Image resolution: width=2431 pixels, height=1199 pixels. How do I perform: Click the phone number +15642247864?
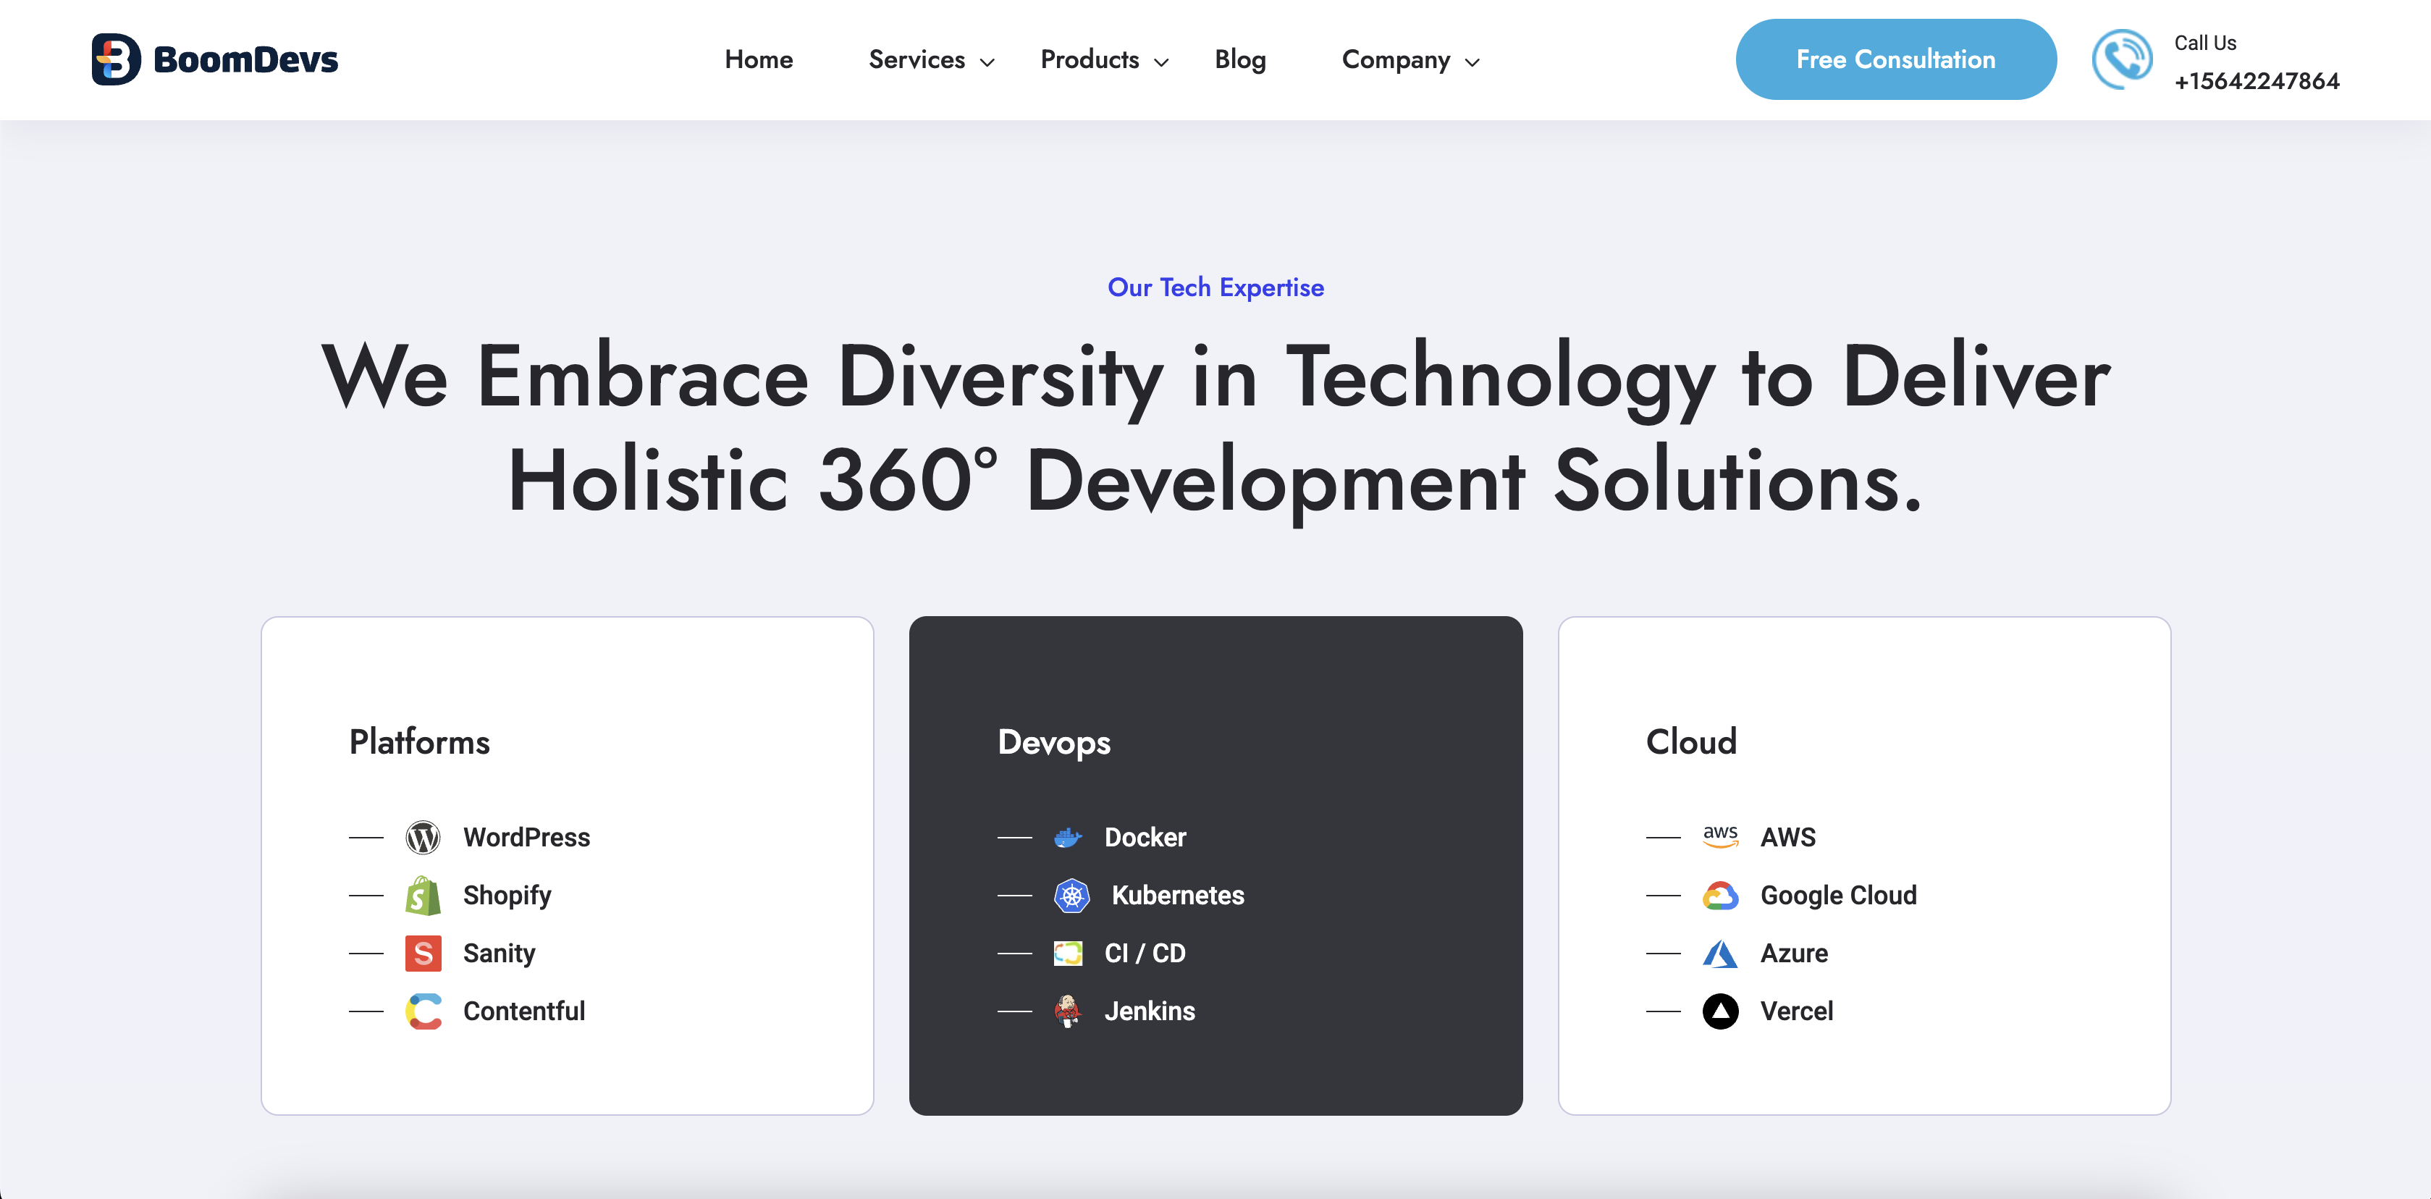click(2257, 81)
